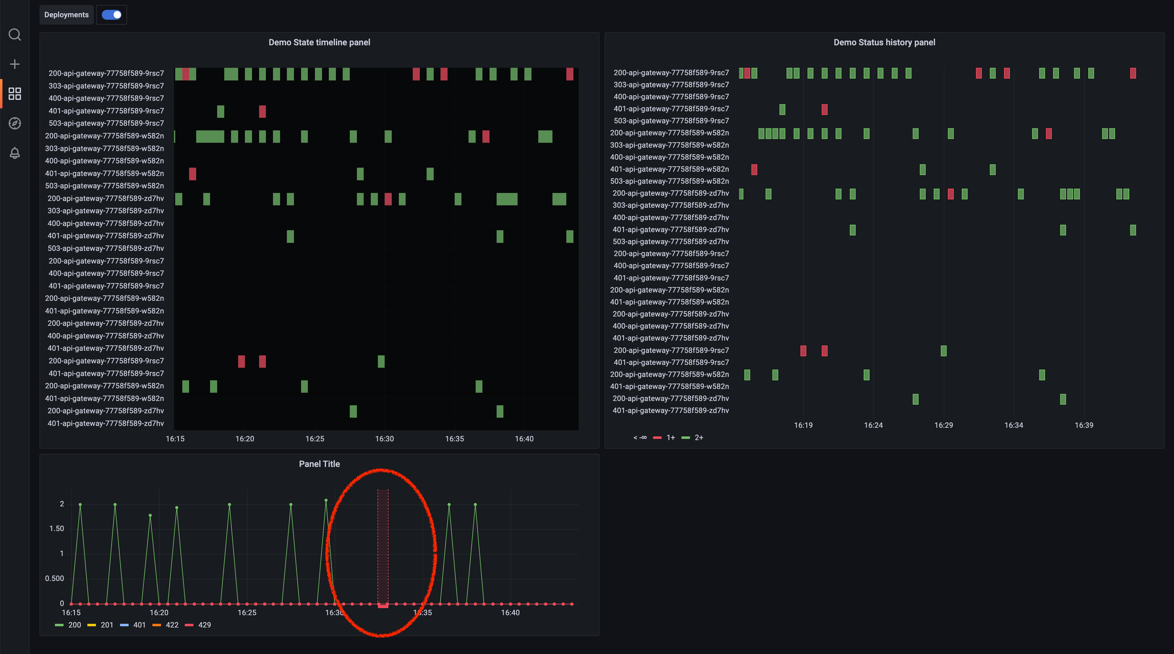The width and height of the screenshot is (1174, 654).
Task: Open Demo State timeline panel title menu
Action: [319, 42]
